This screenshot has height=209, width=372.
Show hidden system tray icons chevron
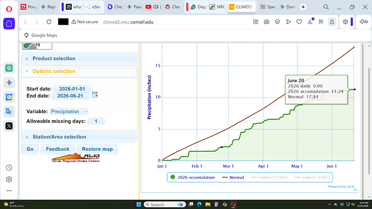(x=329, y=204)
